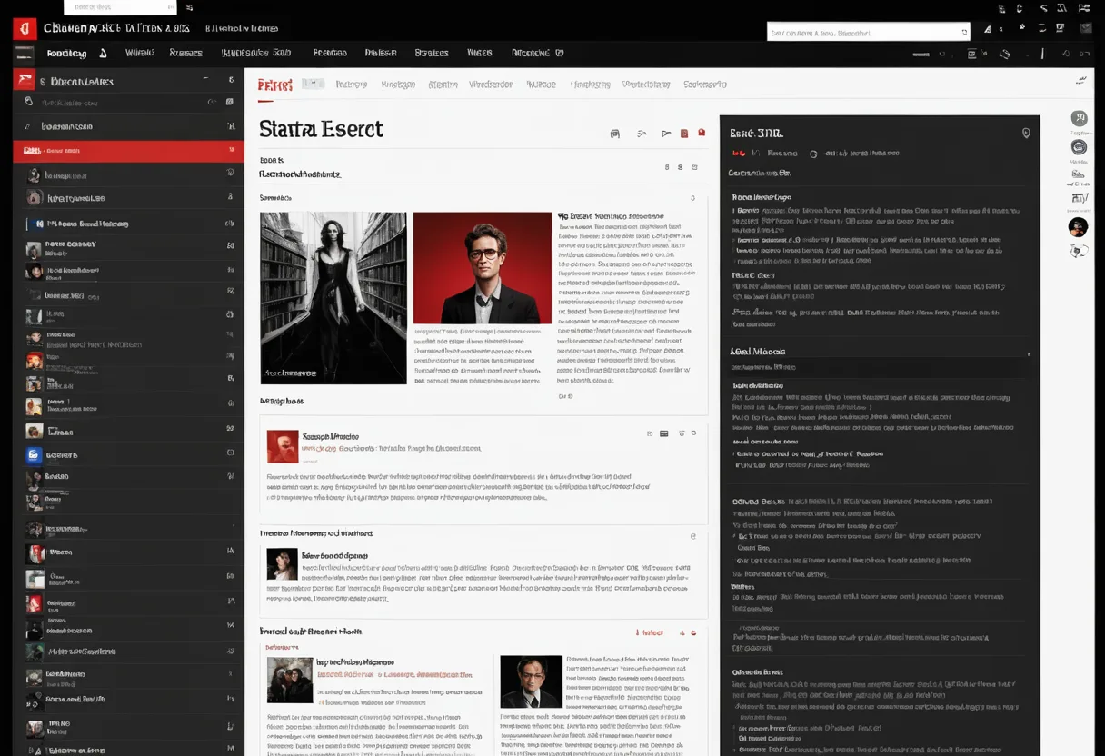The width and height of the screenshot is (1105, 756).
Task: Click the "Starta Eserct" page heading
Action: point(321,129)
